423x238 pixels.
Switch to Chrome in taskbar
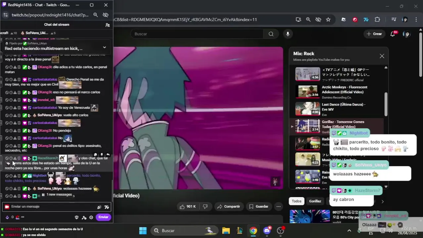coord(253,230)
